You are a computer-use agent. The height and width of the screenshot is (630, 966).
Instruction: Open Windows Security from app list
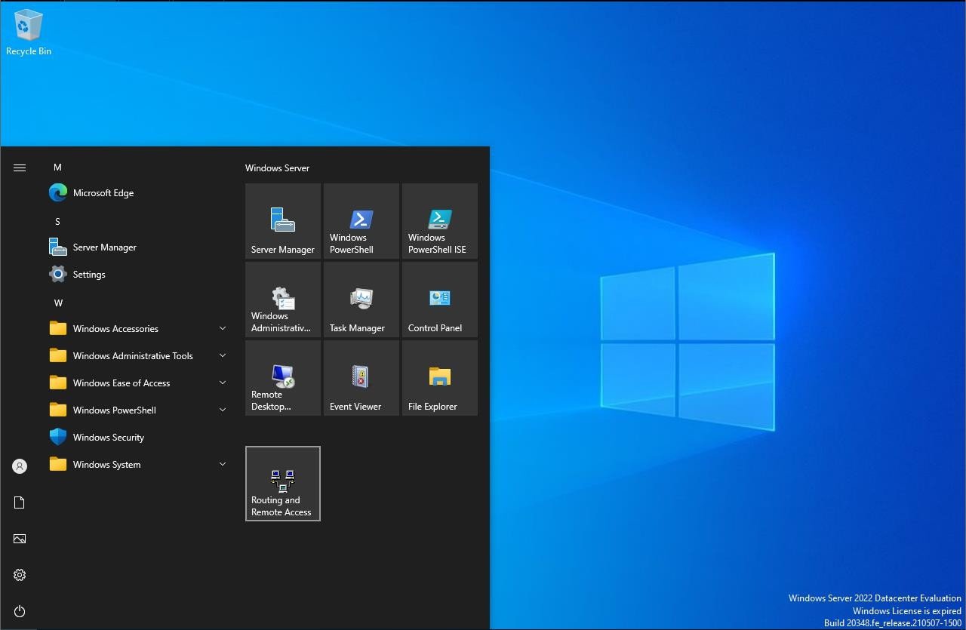pos(137,438)
